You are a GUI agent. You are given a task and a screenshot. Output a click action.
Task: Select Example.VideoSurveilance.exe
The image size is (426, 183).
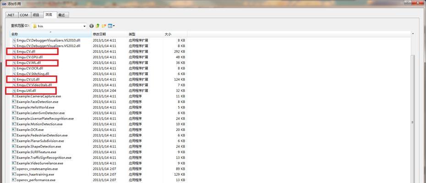(40, 163)
